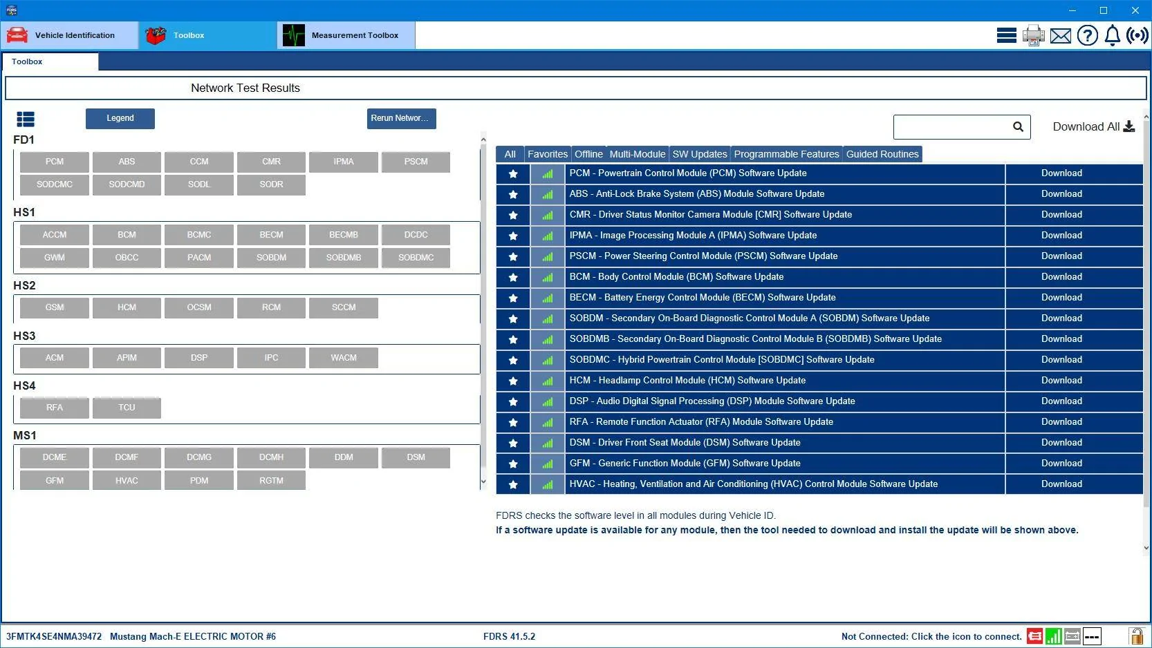
Task: Click signal bars icon in RFA row
Action: click(x=548, y=422)
